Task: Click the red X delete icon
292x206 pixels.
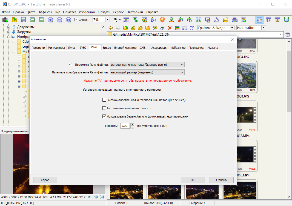Action: 170,28
